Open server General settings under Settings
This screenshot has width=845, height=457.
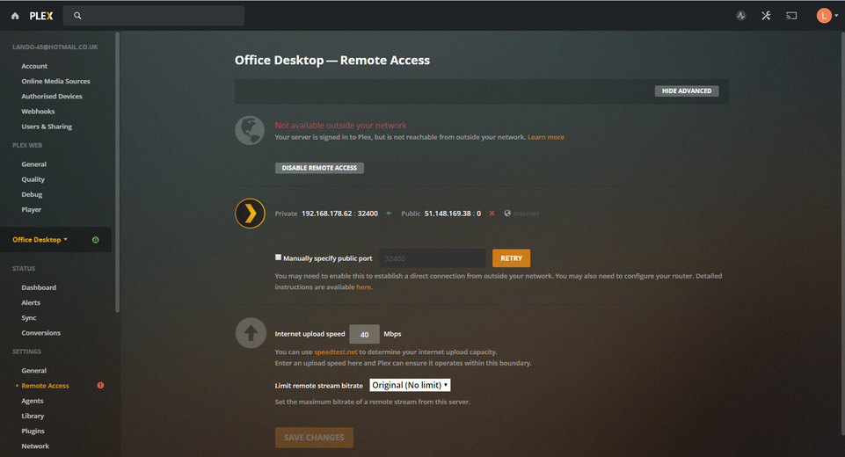[34, 370]
